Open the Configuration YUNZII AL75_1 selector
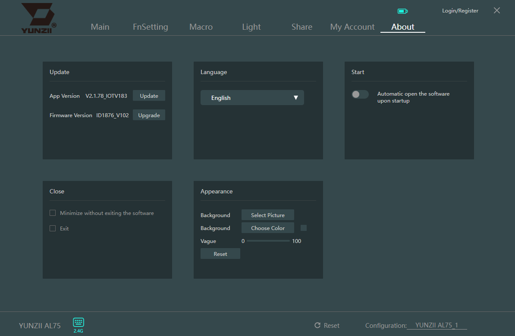 [436, 326]
